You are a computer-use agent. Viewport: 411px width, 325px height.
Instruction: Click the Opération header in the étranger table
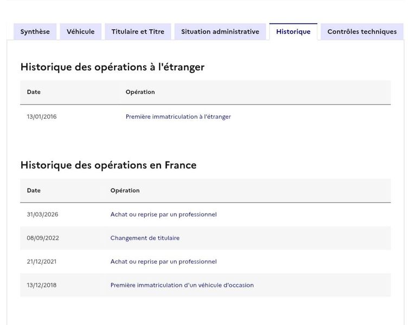click(140, 92)
